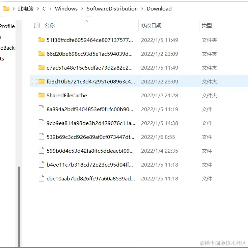
Task: Select folder name fd3d10b6721c3d472951e08963c4...
Action: (91, 82)
